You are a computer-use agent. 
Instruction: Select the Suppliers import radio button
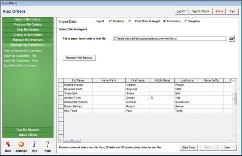tap(186, 21)
